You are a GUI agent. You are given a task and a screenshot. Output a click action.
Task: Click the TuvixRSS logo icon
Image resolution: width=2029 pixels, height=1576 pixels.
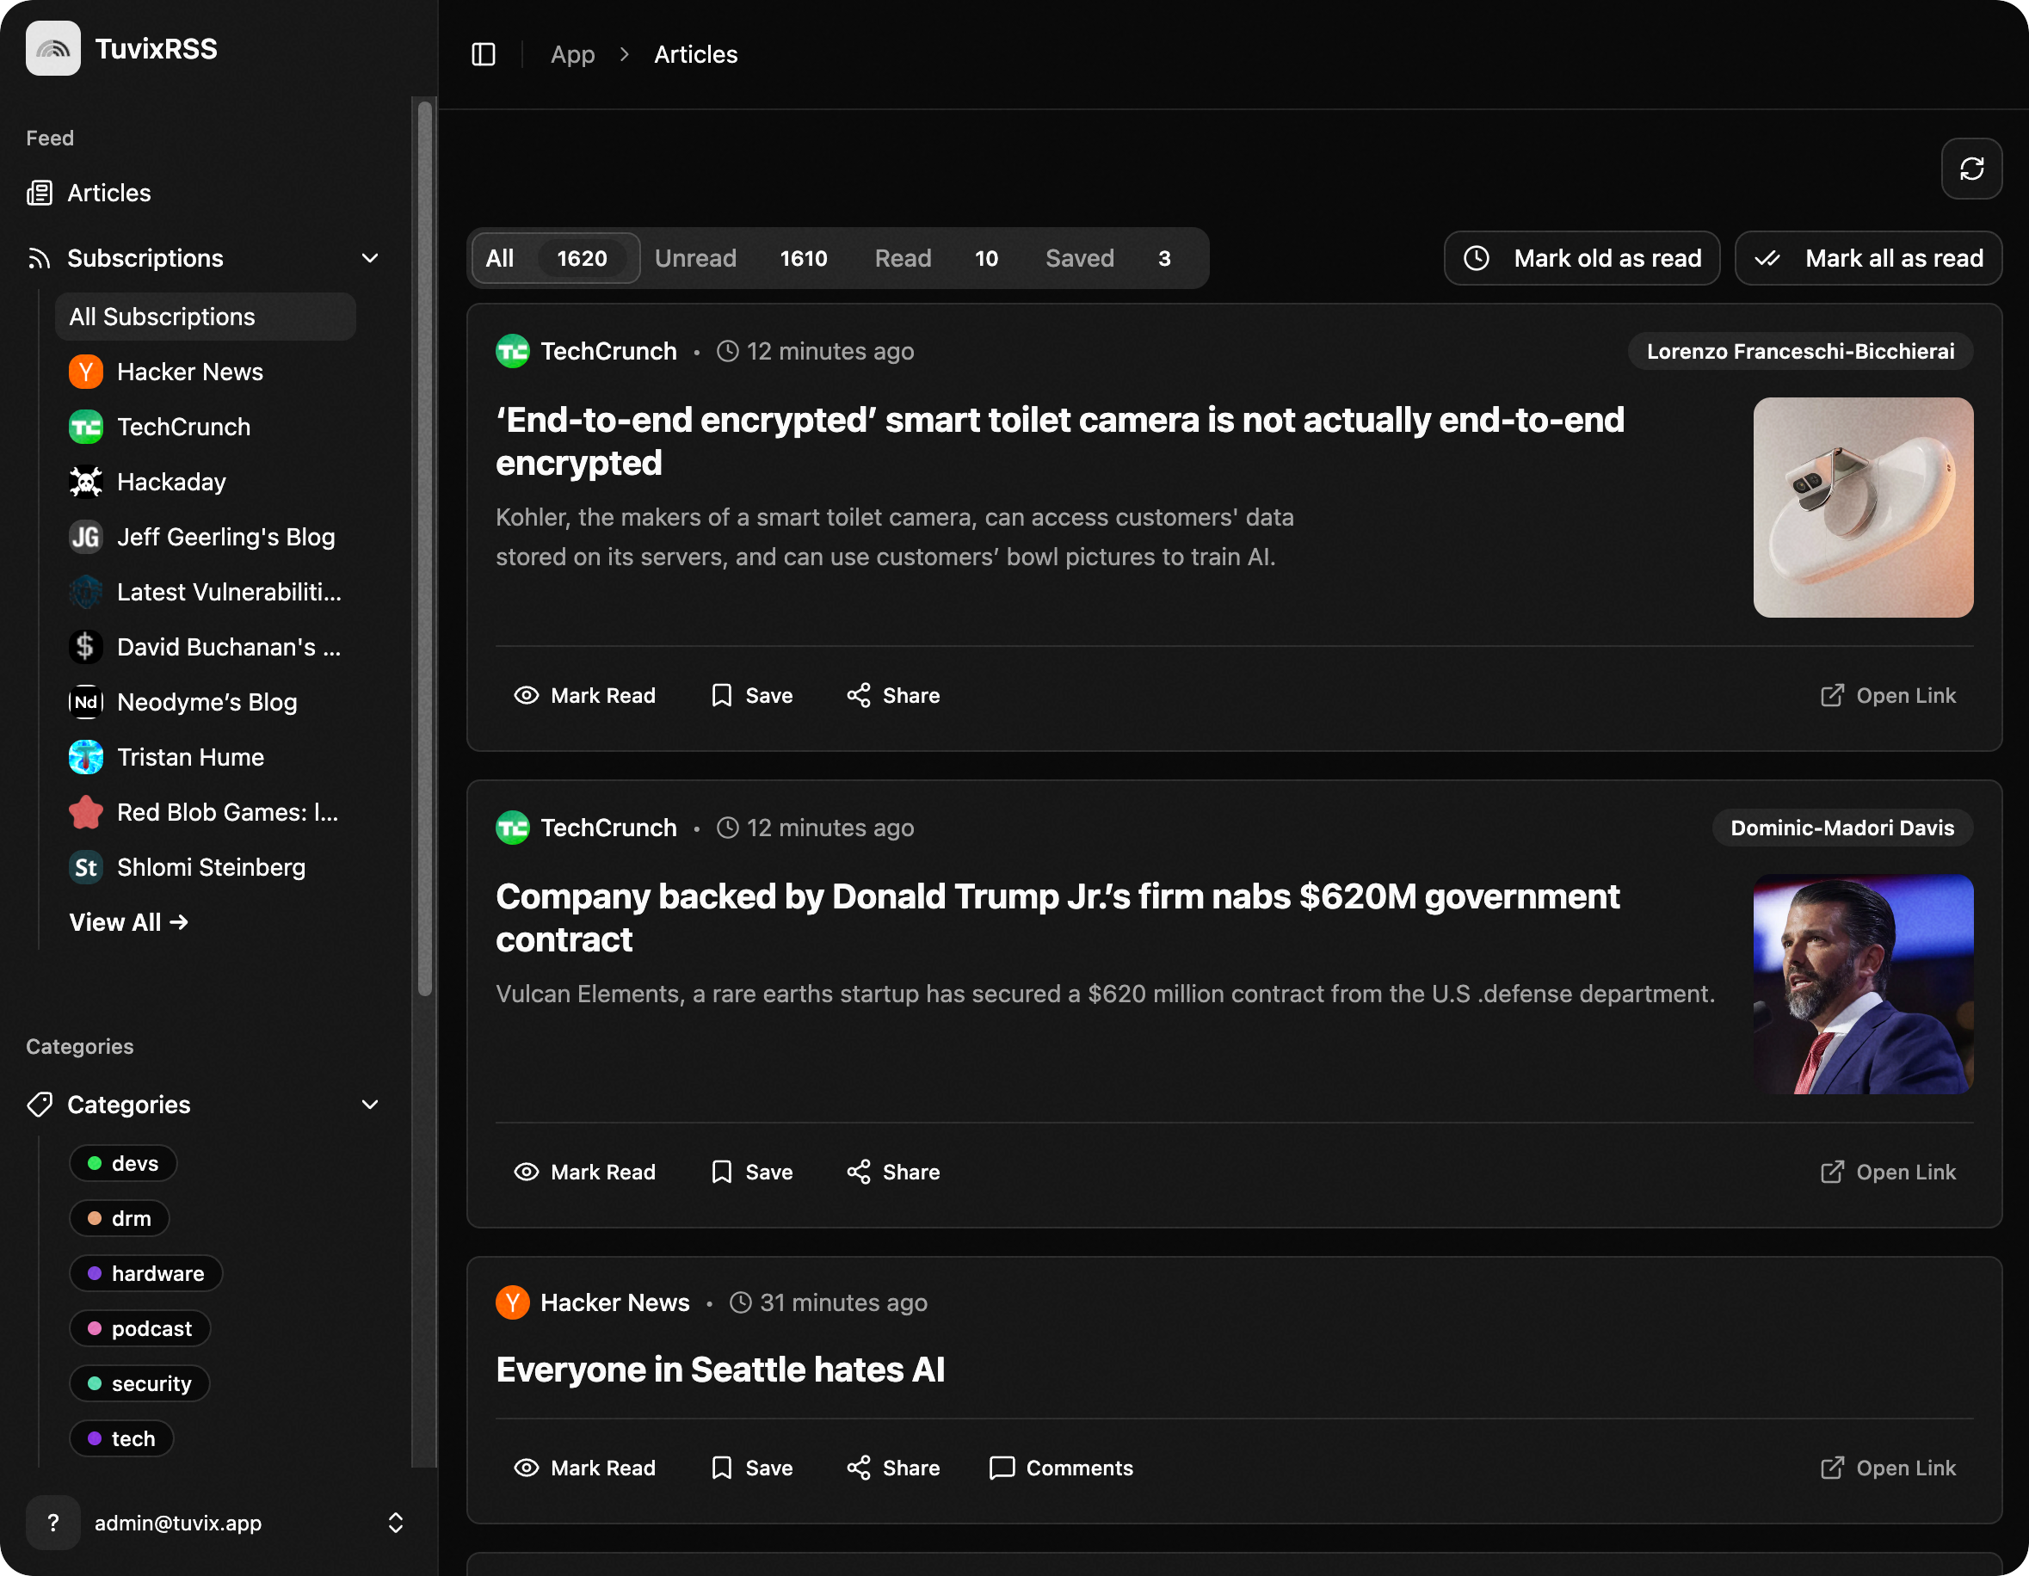click(53, 48)
